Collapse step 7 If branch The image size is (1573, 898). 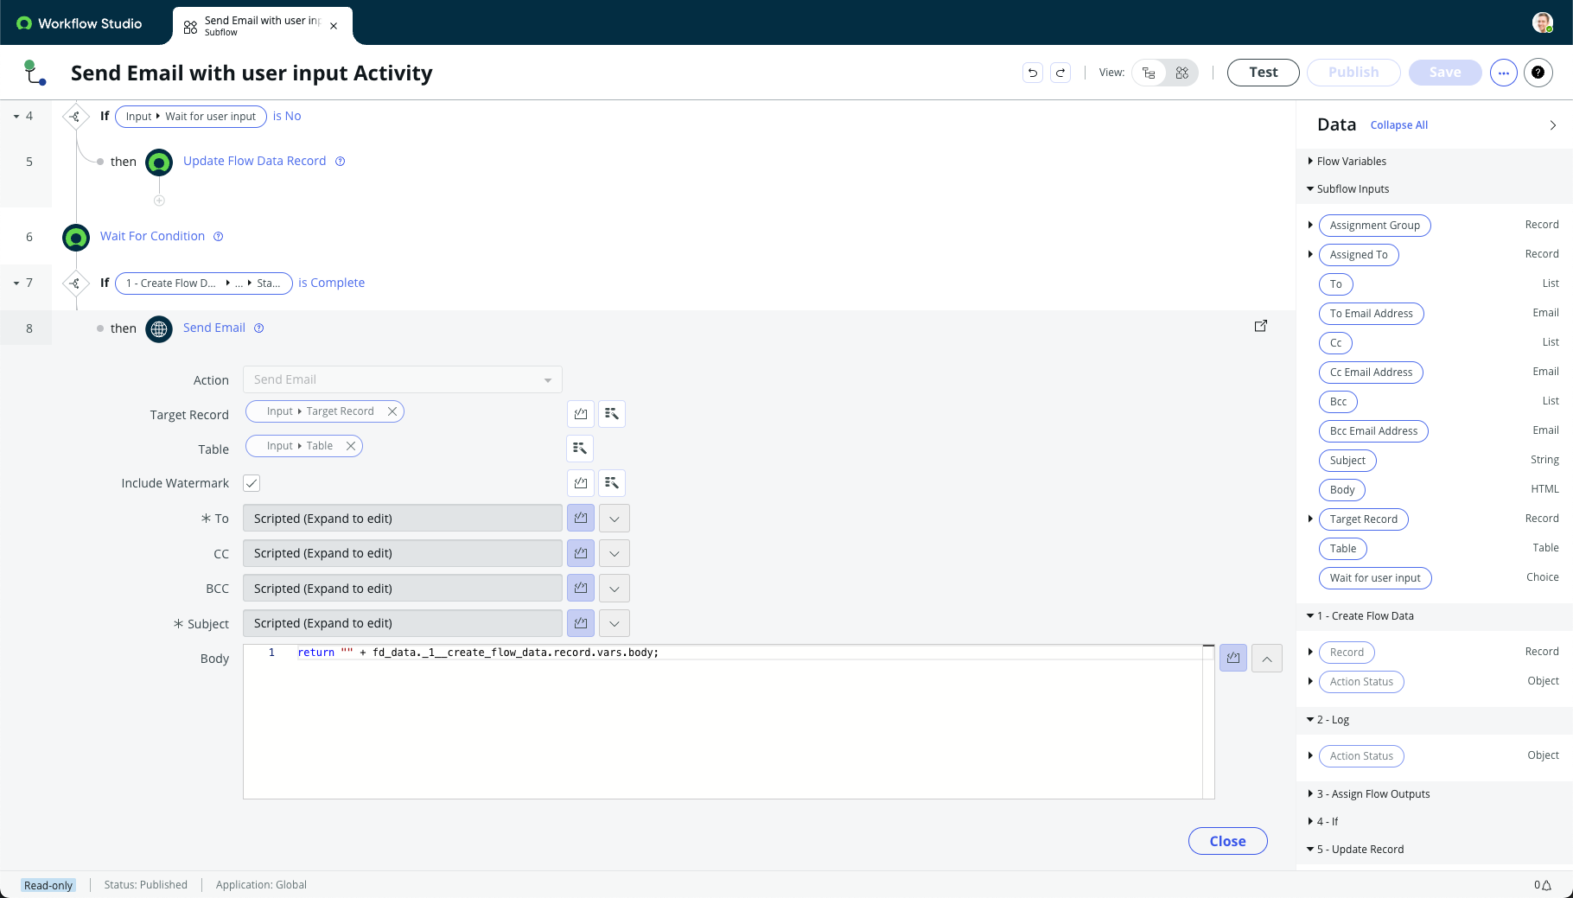pos(16,283)
